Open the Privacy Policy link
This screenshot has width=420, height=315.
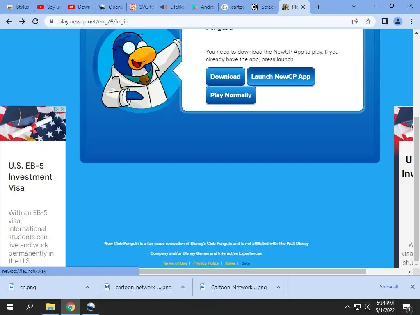(x=206, y=263)
